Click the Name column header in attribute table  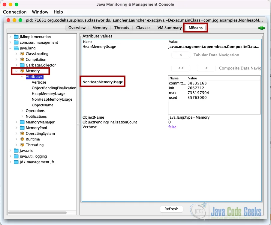click(125, 42)
